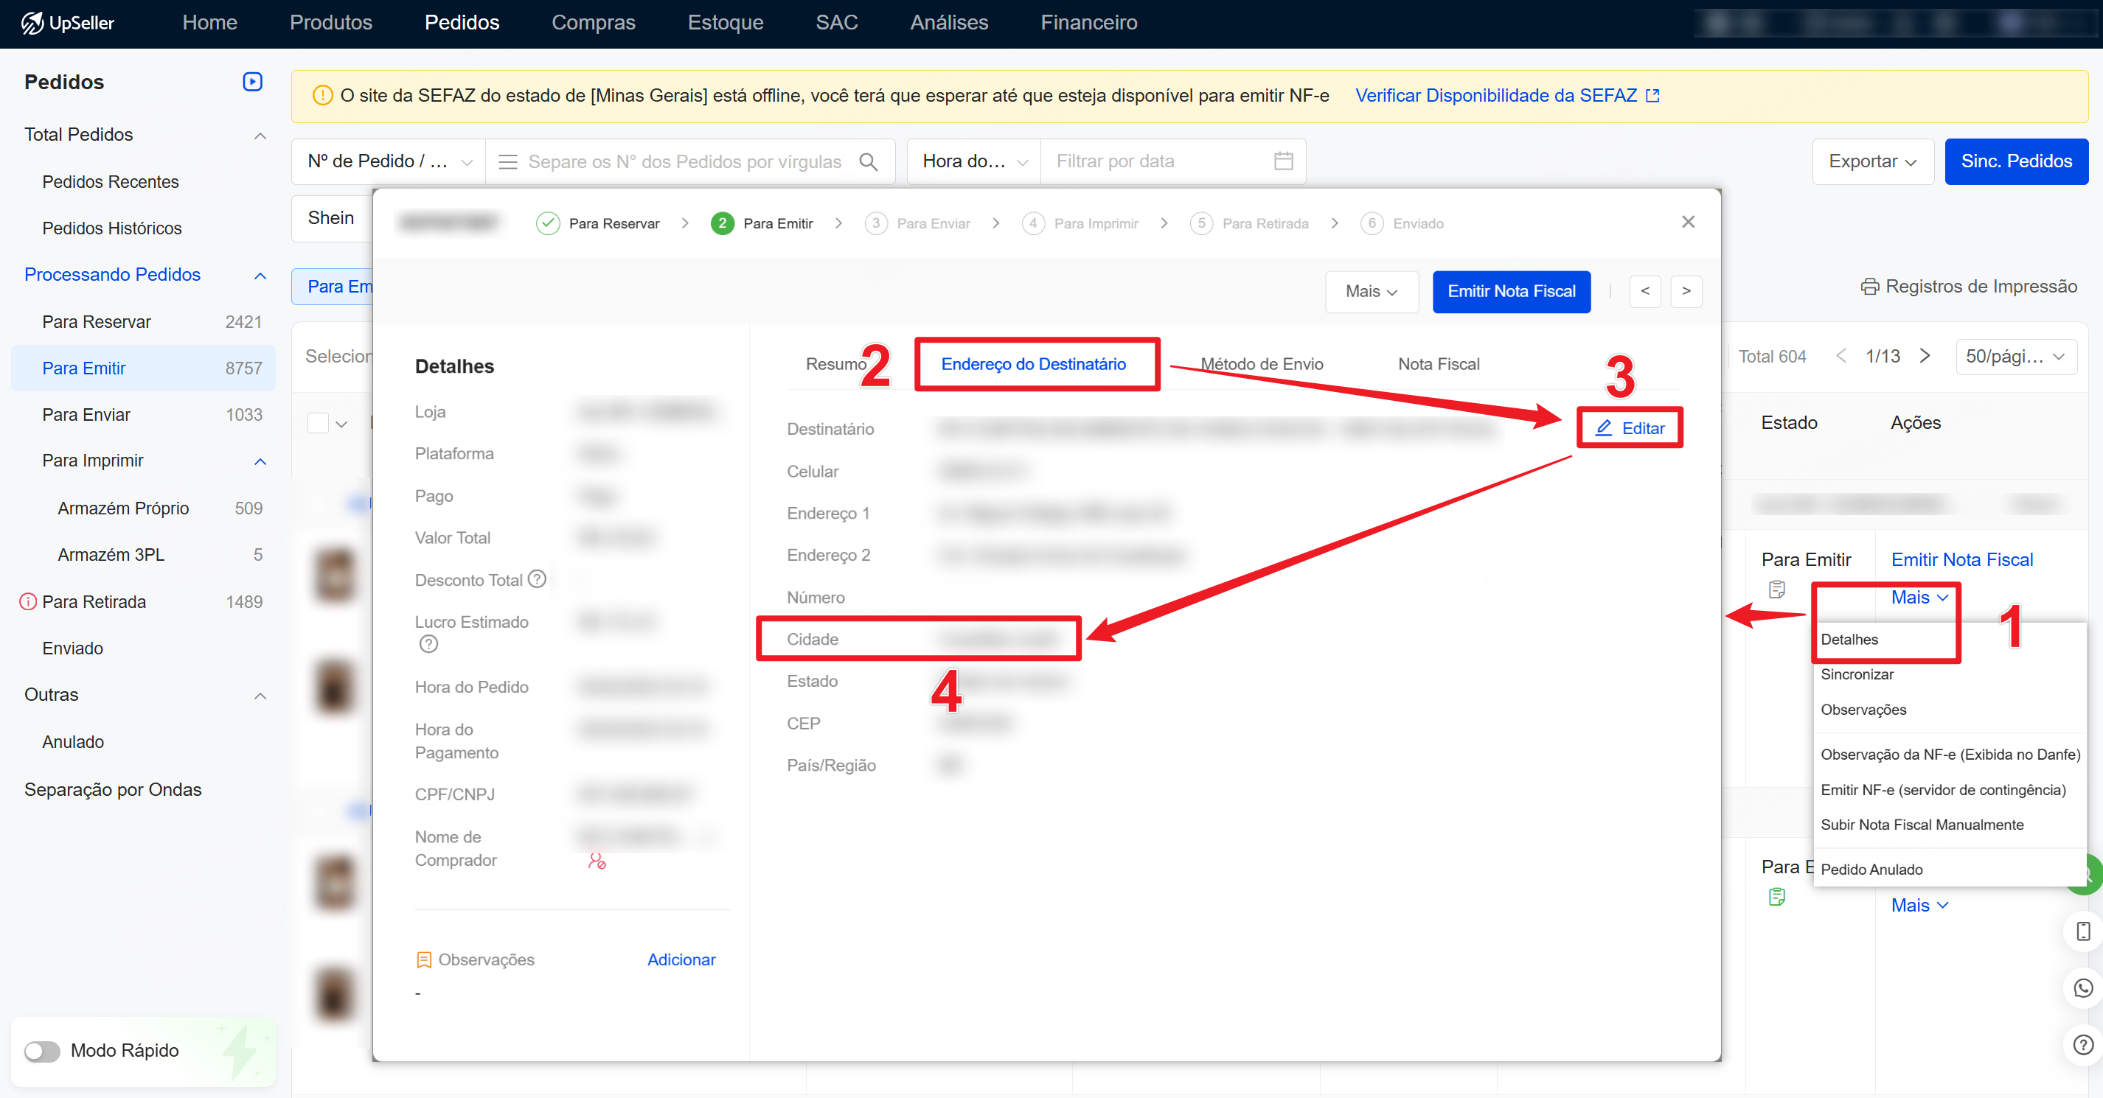Screen dimensions: 2103x1098
Task: Click the search magnifier icon in order field
Action: coord(869,161)
